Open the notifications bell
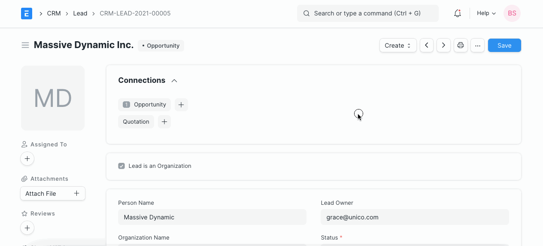Viewport: 543px width, 246px height. click(x=458, y=13)
